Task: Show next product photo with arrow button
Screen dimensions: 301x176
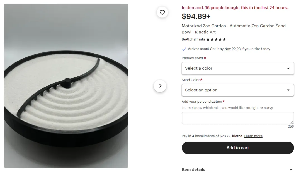Action: 160,86
